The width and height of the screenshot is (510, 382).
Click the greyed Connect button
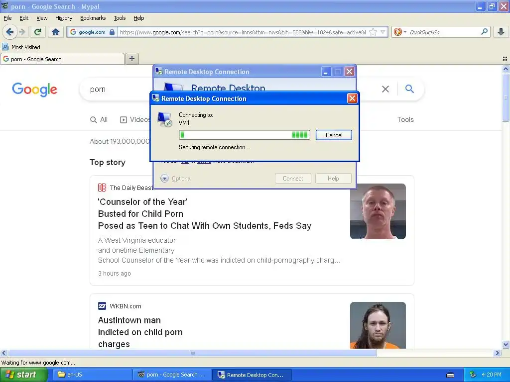293,179
